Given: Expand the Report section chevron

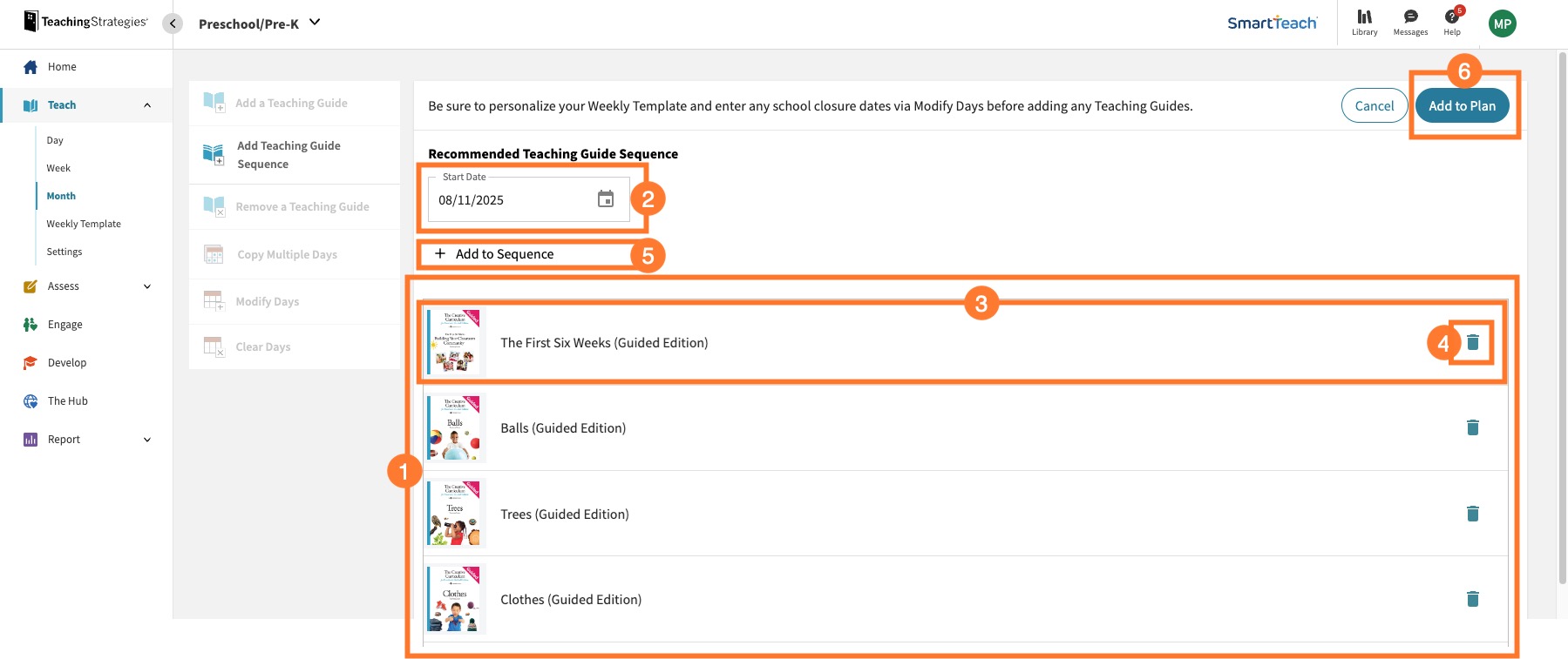Looking at the screenshot, I should point(146,439).
